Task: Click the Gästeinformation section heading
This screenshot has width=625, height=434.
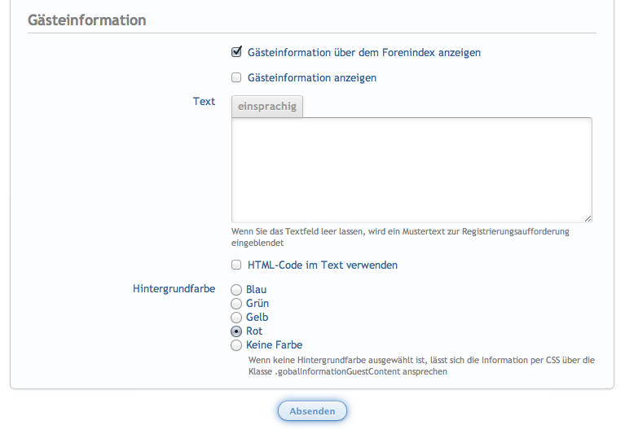Action: 87,20
